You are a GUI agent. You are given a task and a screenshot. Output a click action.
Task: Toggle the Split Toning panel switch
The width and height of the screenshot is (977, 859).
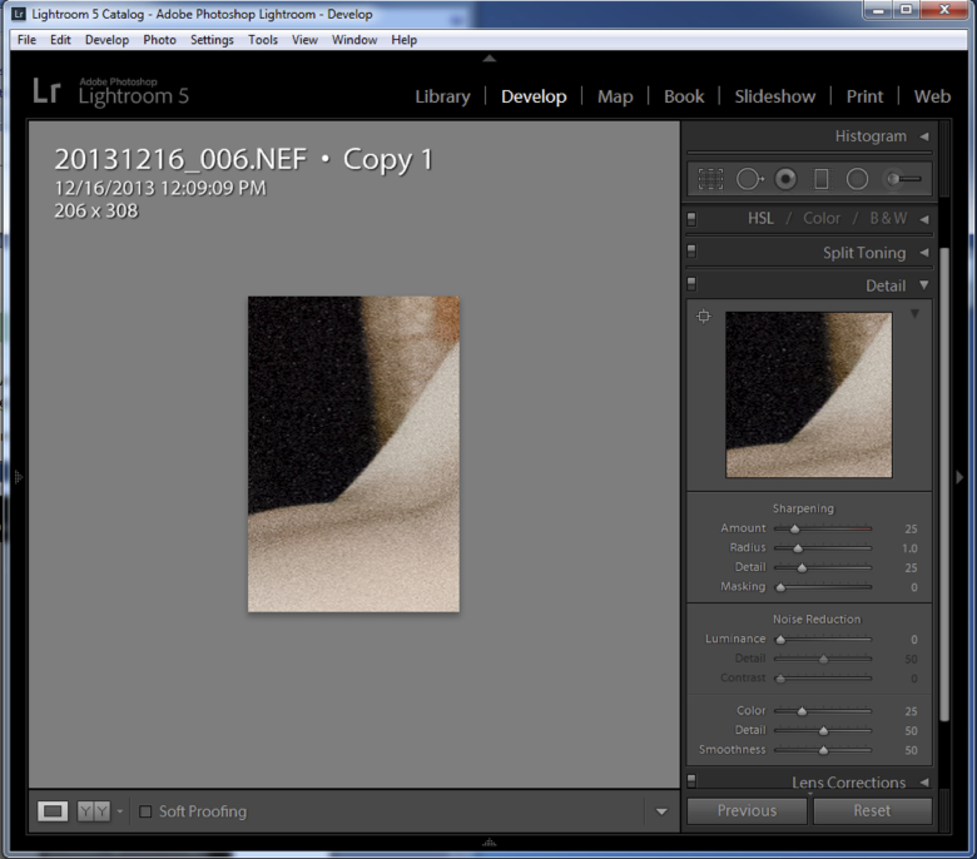click(x=691, y=251)
